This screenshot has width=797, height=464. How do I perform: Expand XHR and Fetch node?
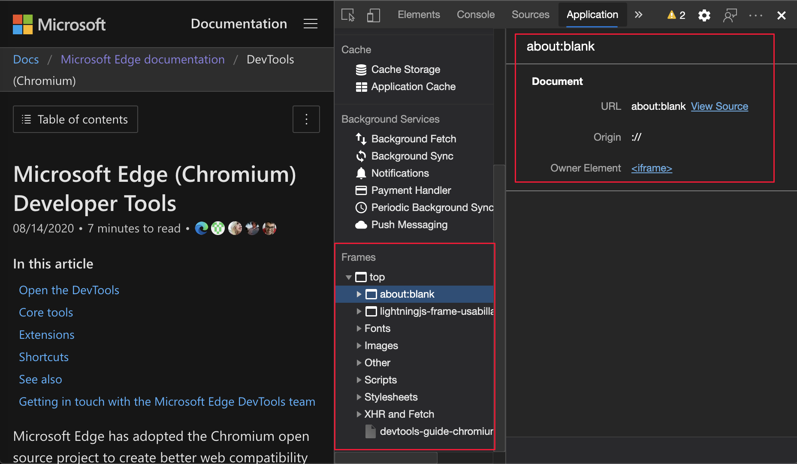(359, 414)
